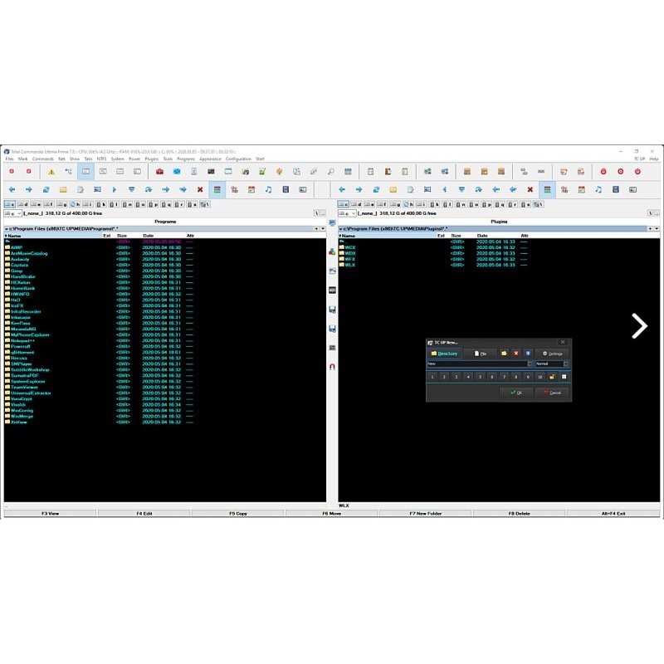Click the name input field containing New

click(476, 364)
